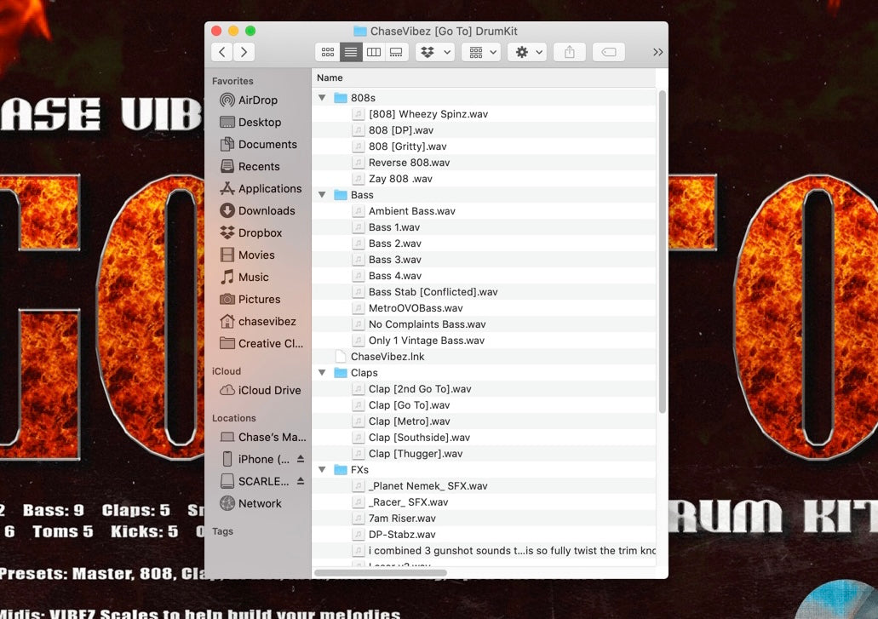Eject the iPhone device
Viewport: 878px width, 619px height.
tap(301, 458)
